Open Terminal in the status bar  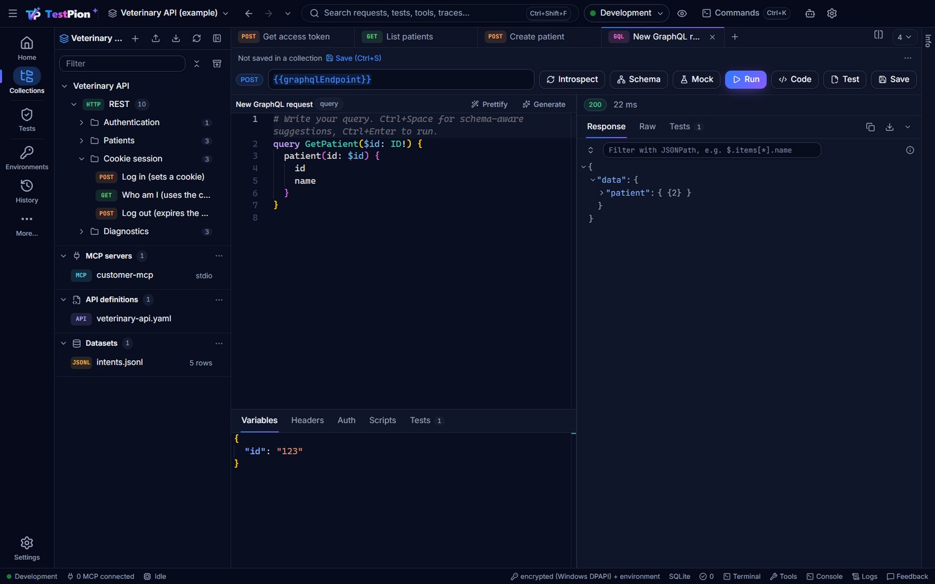742,576
